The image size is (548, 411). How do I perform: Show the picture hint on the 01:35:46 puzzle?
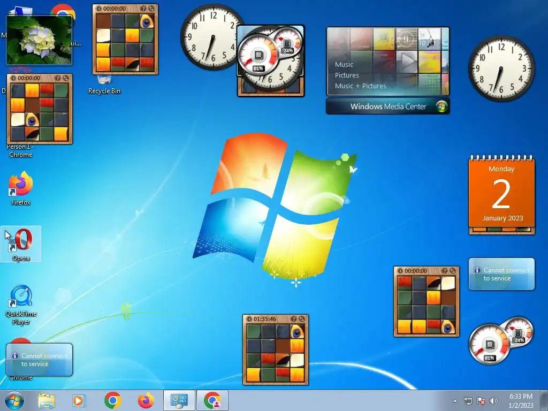294,319
